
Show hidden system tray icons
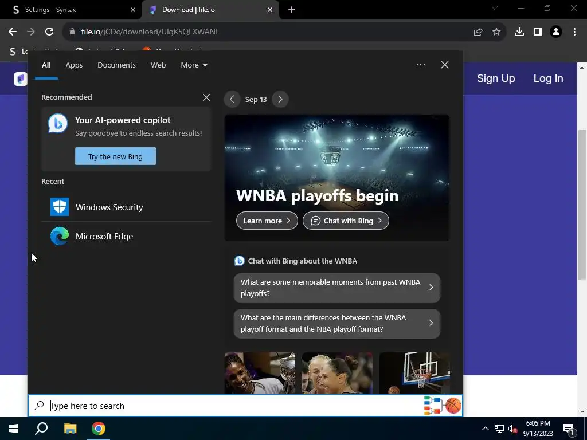point(485,429)
